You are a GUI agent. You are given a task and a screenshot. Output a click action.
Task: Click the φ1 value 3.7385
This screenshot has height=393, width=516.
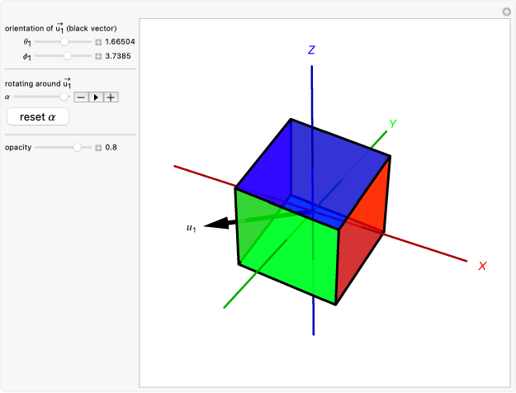[x=118, y=56]
